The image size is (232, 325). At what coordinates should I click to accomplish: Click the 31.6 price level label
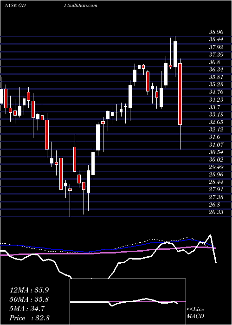click(x=214, y=137)
